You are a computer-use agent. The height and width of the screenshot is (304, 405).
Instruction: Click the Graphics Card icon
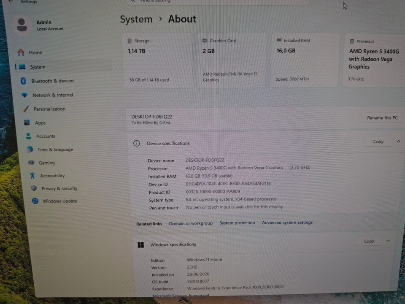[205, 41]
